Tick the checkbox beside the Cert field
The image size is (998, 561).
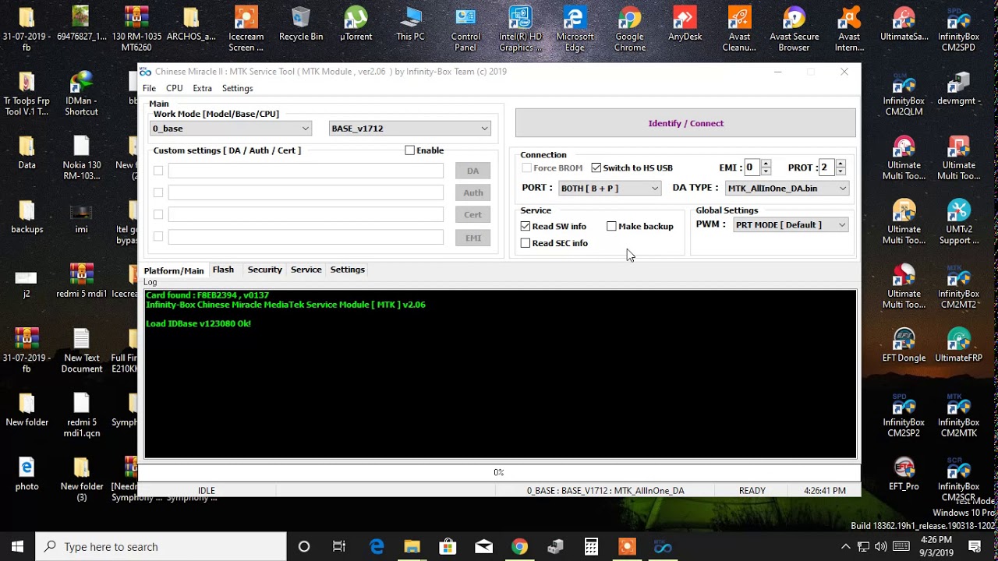tap(158, 214)
